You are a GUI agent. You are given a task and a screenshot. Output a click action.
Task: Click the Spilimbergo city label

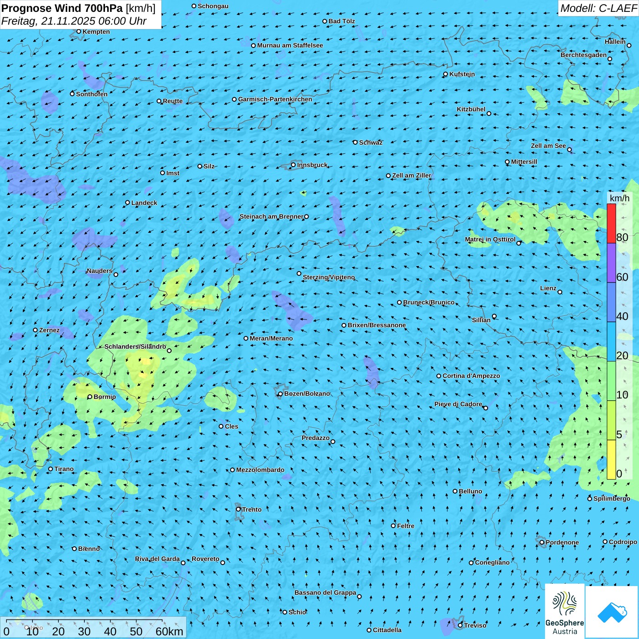pos(612,498)
